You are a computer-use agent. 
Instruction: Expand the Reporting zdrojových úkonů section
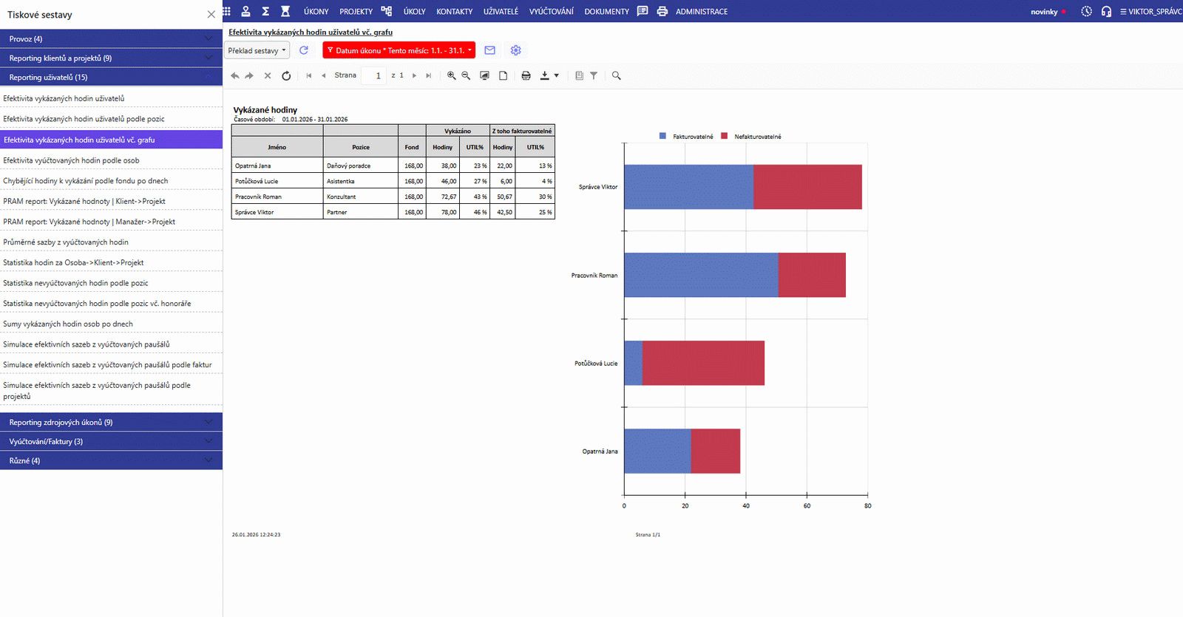[x=111, y=422]
